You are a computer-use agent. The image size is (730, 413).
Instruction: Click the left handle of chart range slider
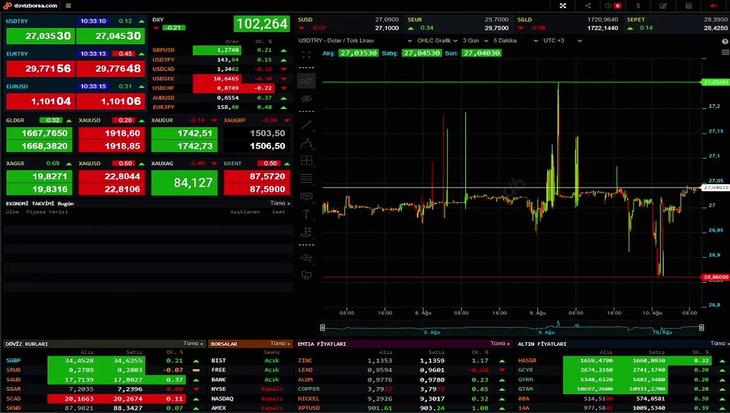(323, 328)
